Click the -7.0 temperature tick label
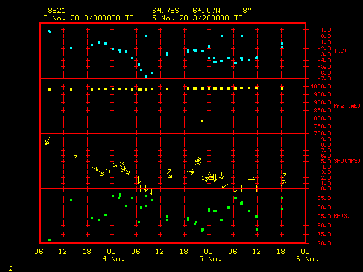Screen dimensions: 363x272 [324, 79]
